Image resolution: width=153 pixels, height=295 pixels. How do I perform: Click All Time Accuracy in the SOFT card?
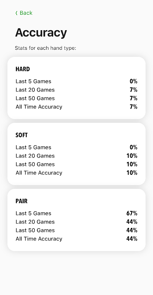[39, 173]
